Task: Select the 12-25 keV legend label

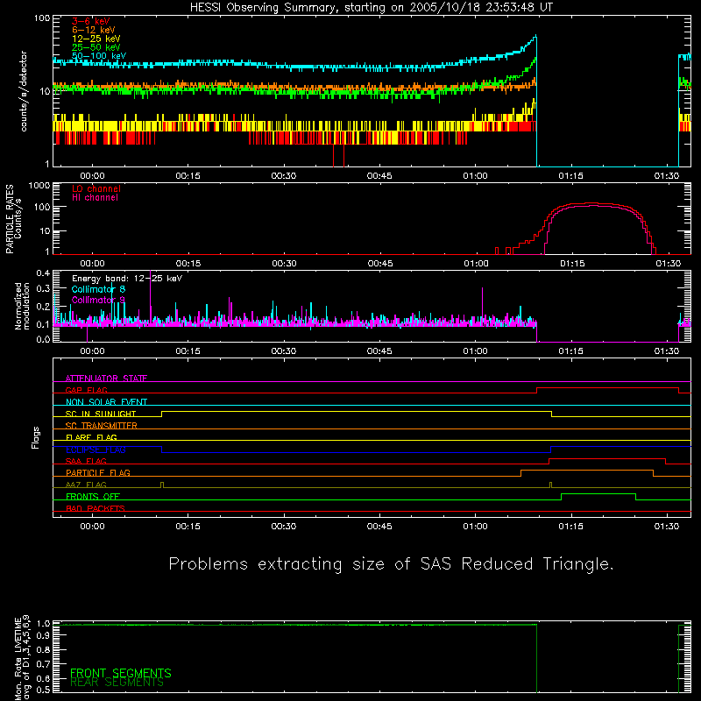Action: (96, 39)
